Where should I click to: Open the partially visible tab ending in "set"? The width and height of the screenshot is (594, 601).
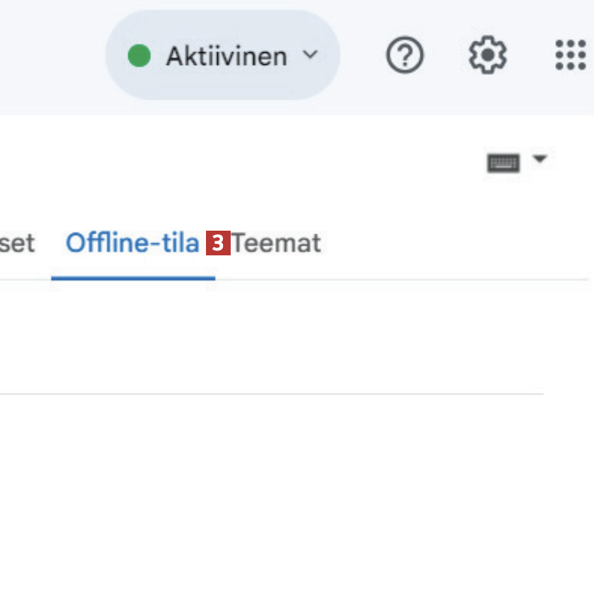pos(17,243)
